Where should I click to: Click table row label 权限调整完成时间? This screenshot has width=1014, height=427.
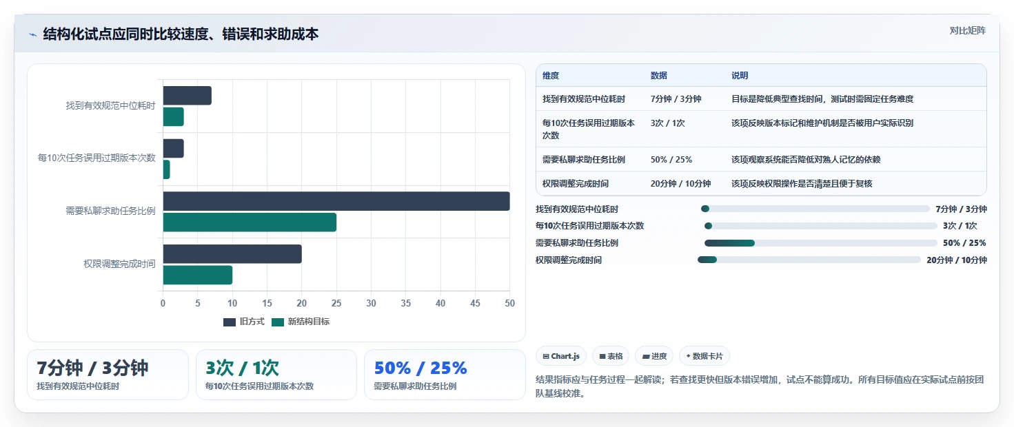[x=576, y=184]
